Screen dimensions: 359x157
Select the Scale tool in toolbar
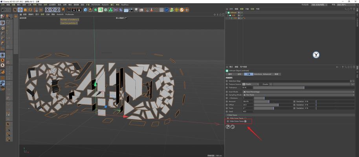[25, 10]
